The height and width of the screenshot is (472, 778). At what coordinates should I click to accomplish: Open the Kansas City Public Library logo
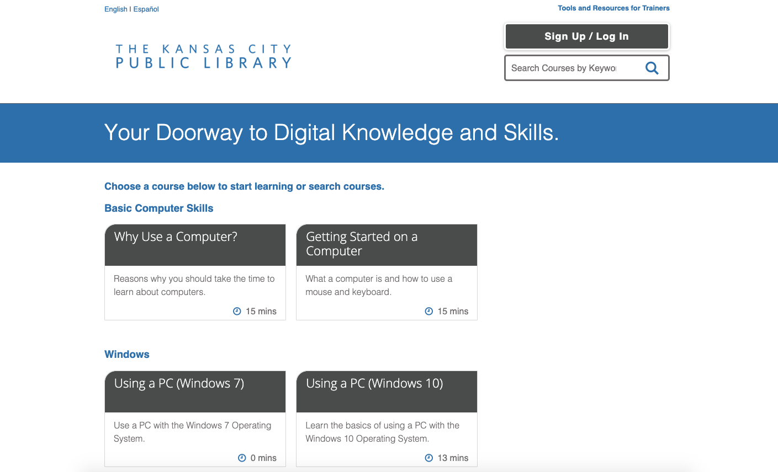203,56
